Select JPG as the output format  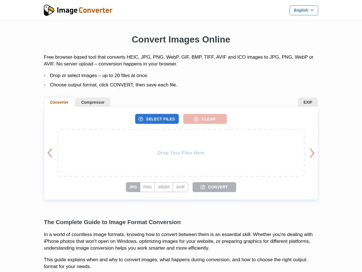coord(133,187)
